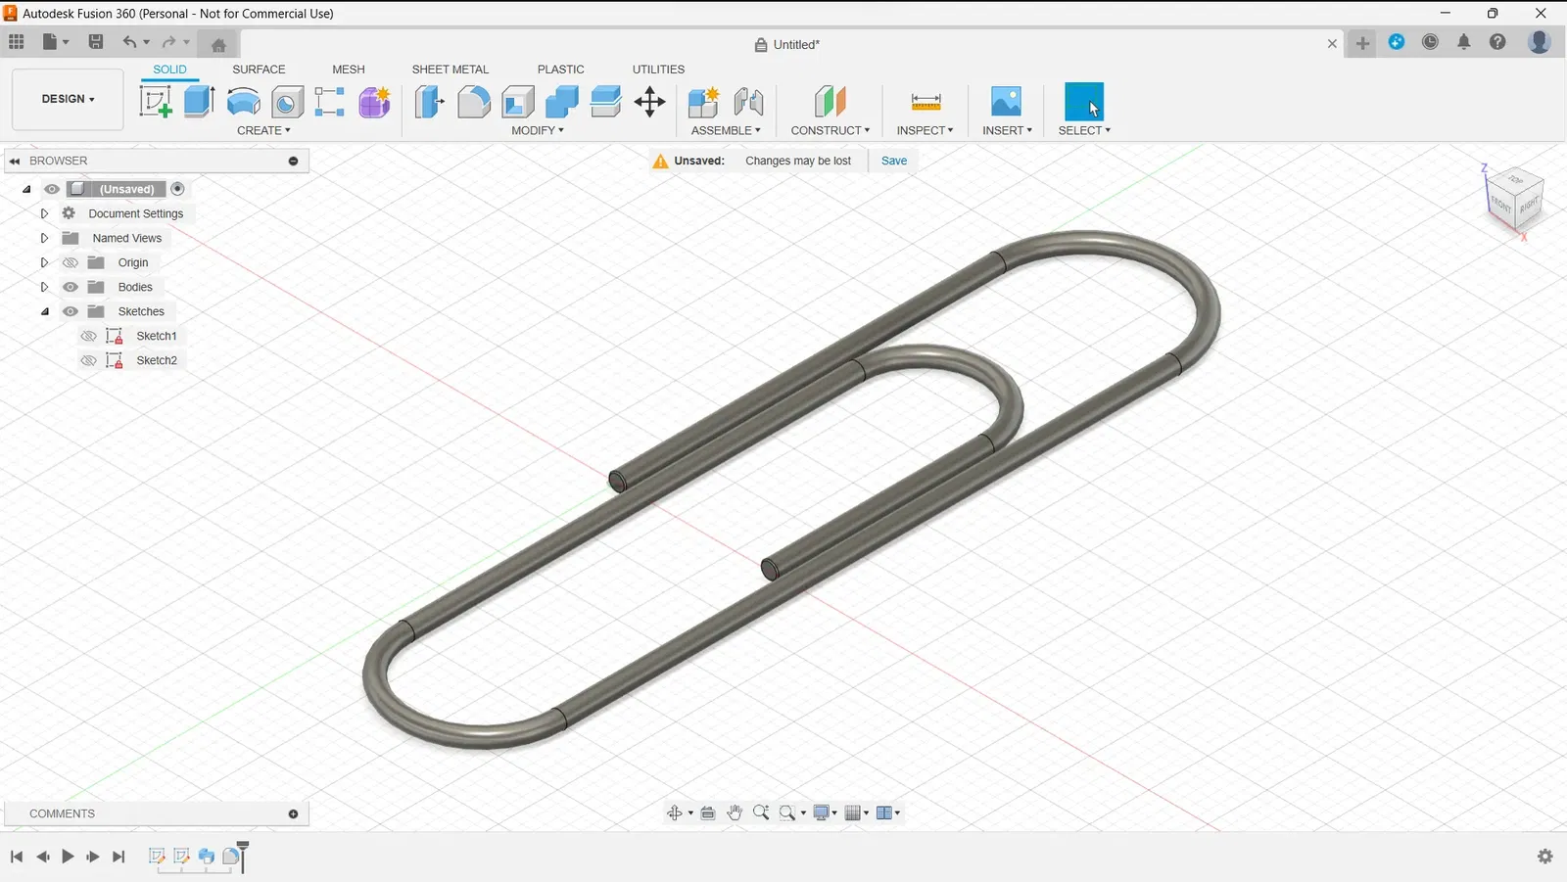Save the document with the disk icon
The height and width of the screenshot is (882, 1567).
(95, 42)
